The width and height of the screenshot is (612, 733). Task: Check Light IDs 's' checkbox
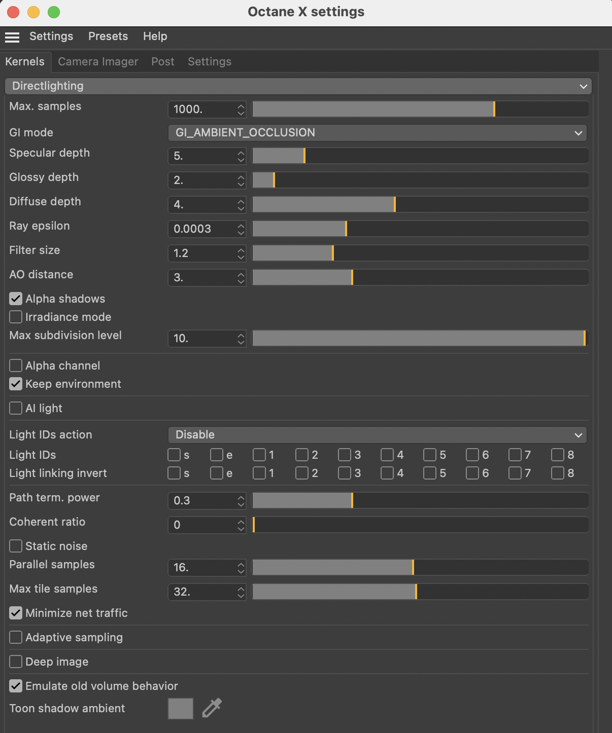click(174, 455)
